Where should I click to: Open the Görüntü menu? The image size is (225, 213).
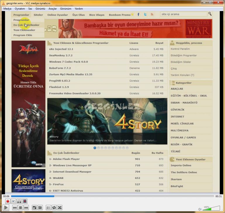40,8
